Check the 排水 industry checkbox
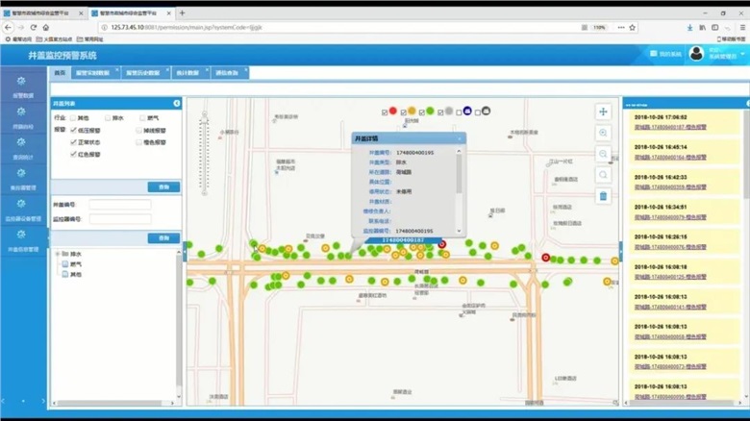The image size is (750, 421). (106, 117)
